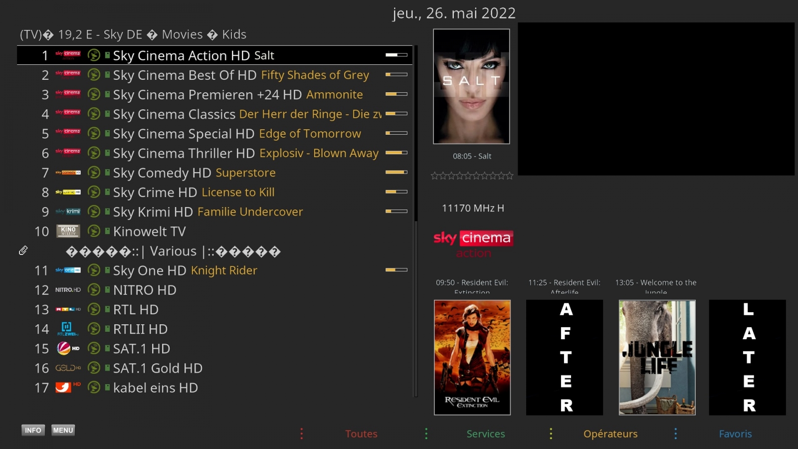
Task: Click the Sky Comedy HD channel logo
Action: point(68,172)
